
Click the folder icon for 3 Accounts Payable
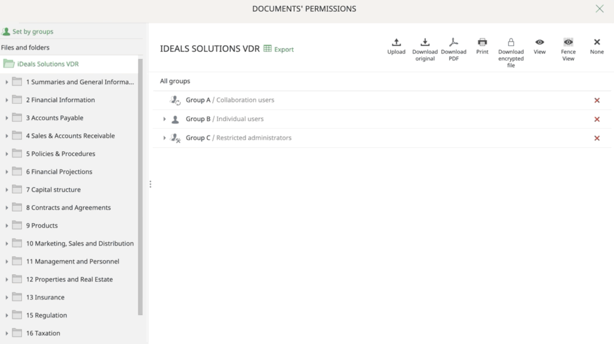tap(17, 118)
